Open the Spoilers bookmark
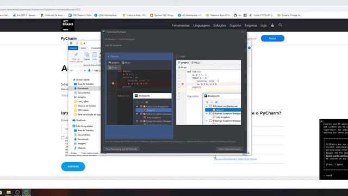The image size is (348, 196). point(162,15)
